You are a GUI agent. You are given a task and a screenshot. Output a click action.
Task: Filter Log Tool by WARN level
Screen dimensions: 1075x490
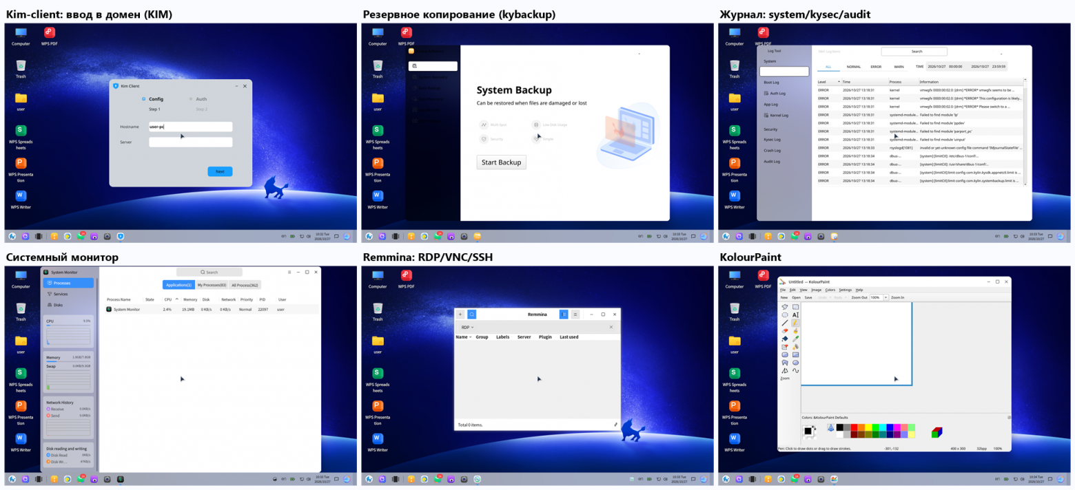[x=899, y=67]
